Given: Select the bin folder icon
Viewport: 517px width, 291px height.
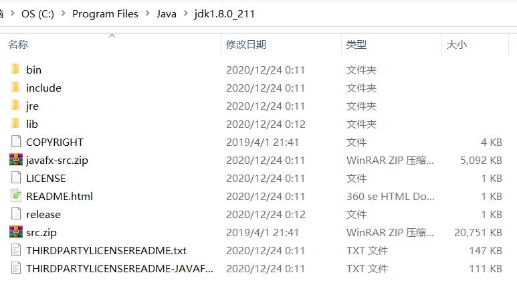Looking at the screenshot, I should 15,70.
